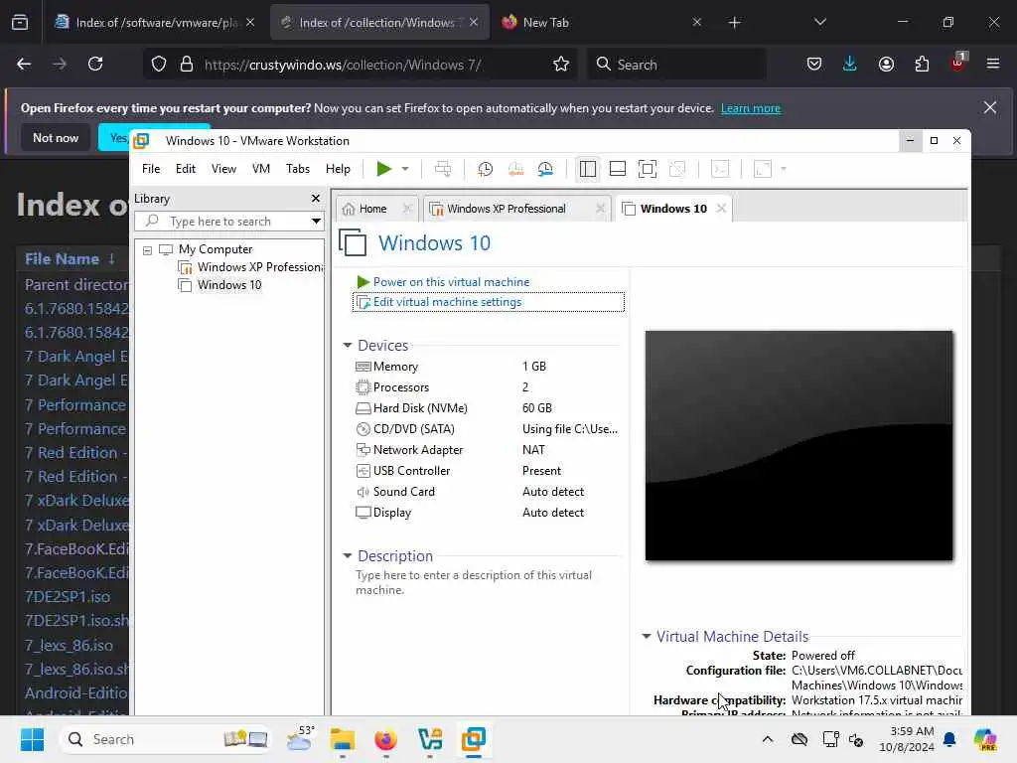
Task: Click the Unity mode toolbar icon
Action: (x=677, y=169)
